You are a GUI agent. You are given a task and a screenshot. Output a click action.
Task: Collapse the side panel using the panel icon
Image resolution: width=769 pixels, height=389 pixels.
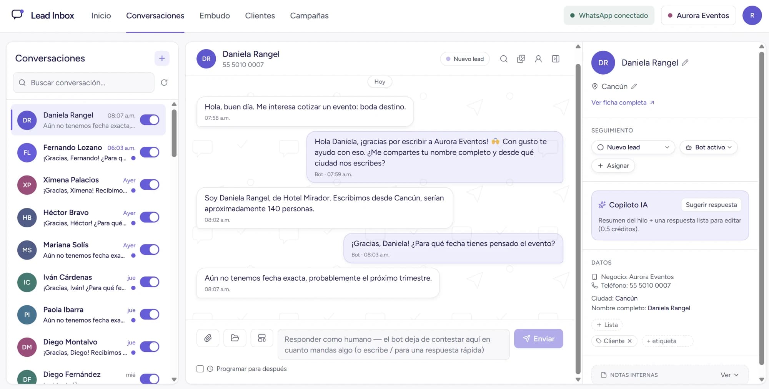[x=556, y=59]
